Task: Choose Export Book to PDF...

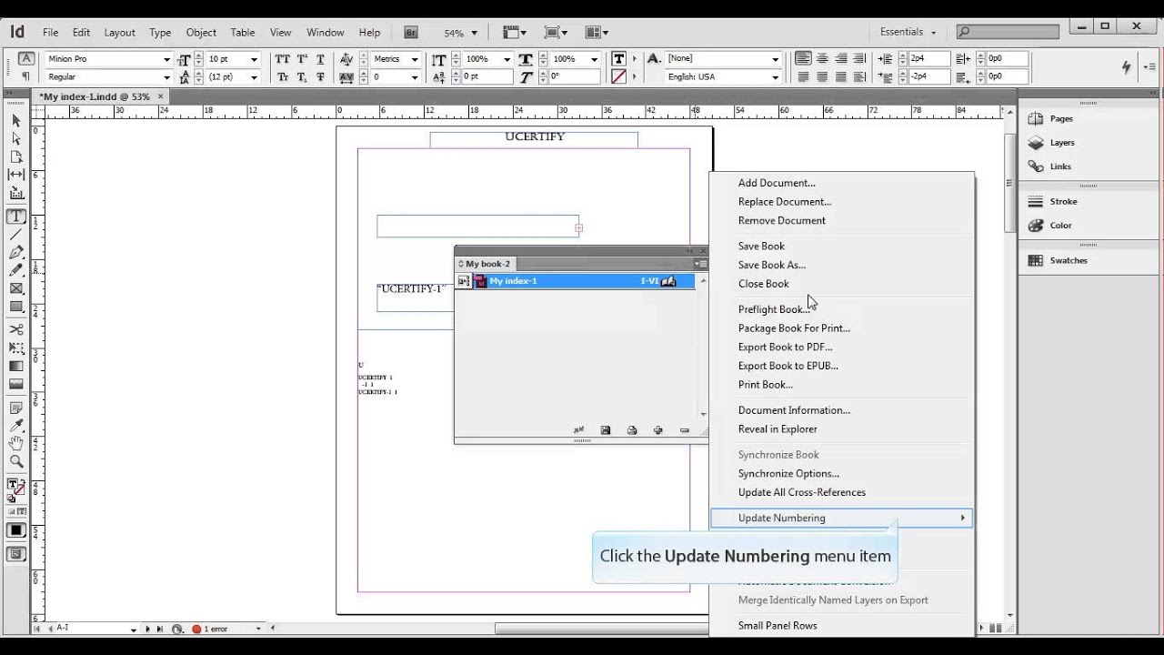Action: point(785,347)
